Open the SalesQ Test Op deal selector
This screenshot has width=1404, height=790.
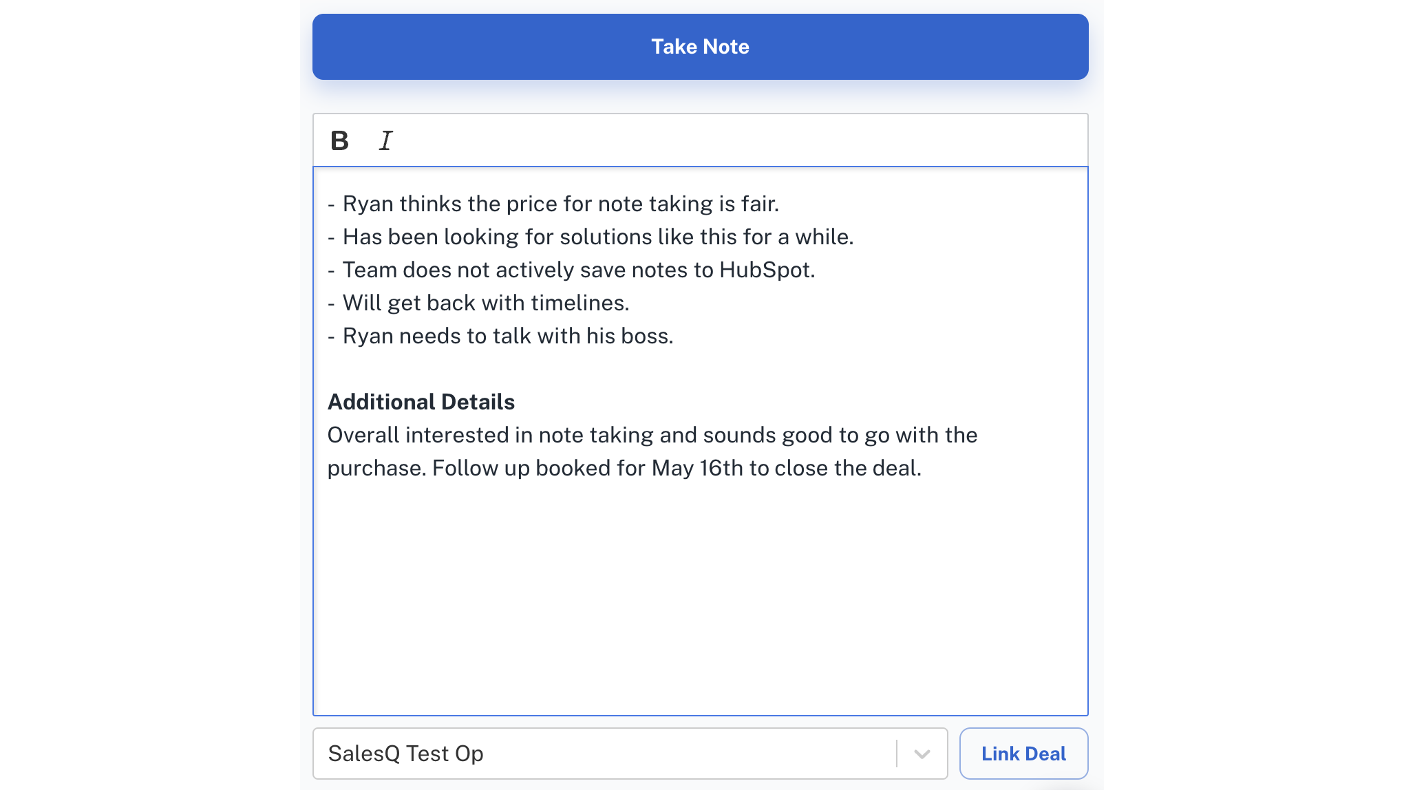(606, 754)
